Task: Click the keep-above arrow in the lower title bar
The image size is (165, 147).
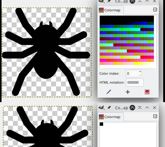Action: [x=140, y=108]
